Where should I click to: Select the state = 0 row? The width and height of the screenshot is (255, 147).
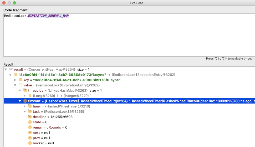[129, 122]
